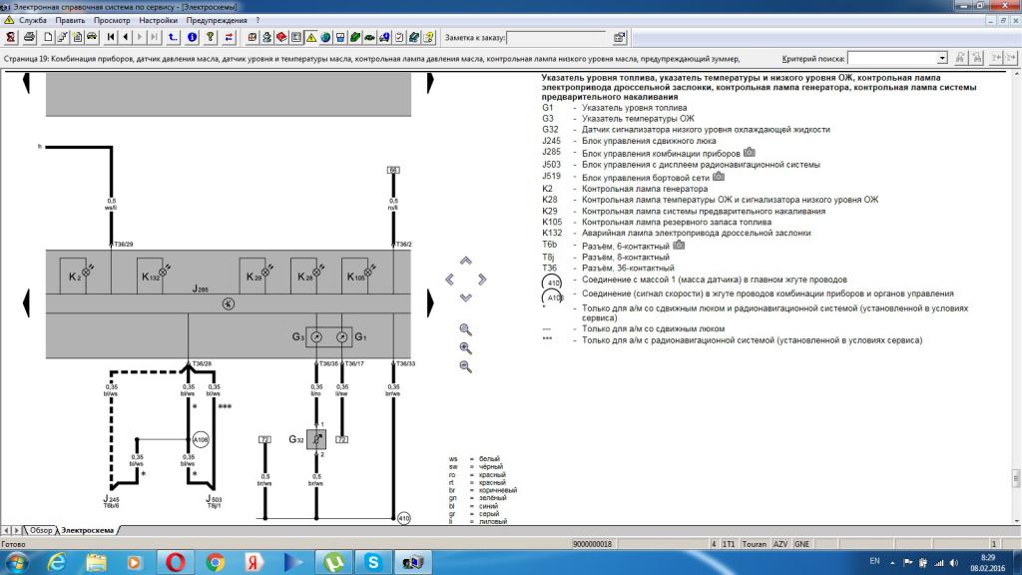Click the car vehicle toolbar icon

coord(92,37)
